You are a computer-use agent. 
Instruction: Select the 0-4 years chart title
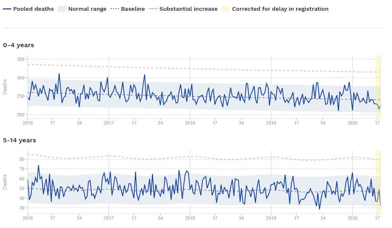coord(19,45)
